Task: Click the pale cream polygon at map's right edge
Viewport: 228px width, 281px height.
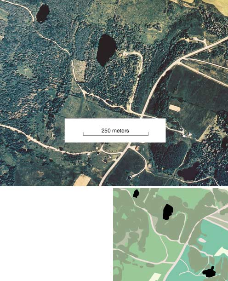Action: [x=221, y=252]
